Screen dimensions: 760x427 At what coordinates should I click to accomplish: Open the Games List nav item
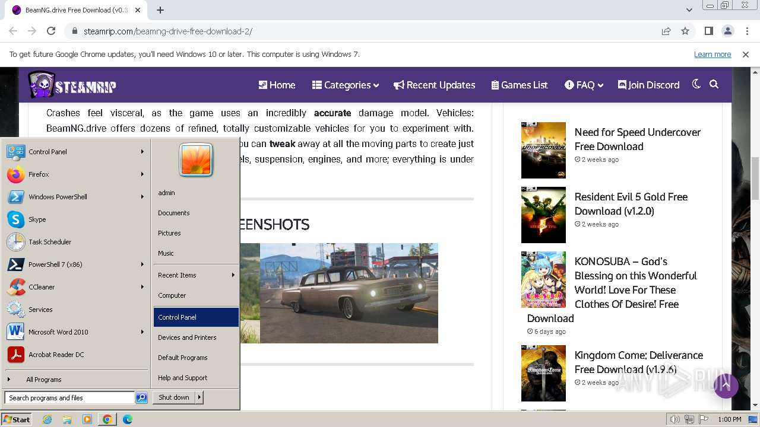coord(520,85)
